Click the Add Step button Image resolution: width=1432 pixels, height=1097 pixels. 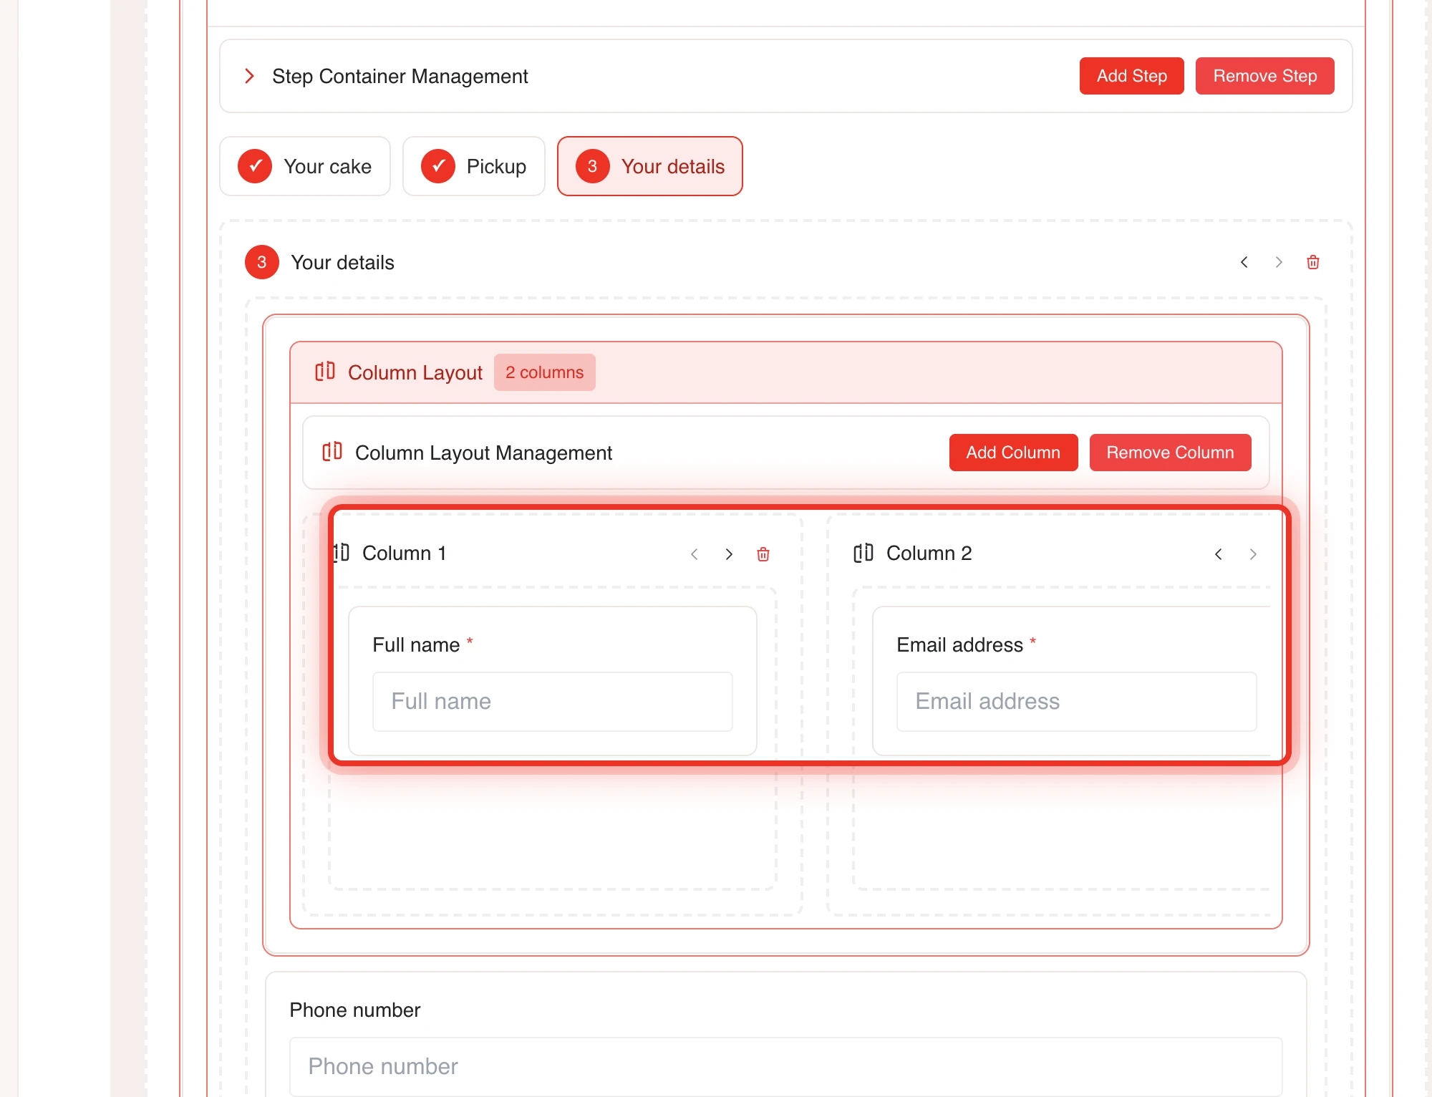[1131, 76]
